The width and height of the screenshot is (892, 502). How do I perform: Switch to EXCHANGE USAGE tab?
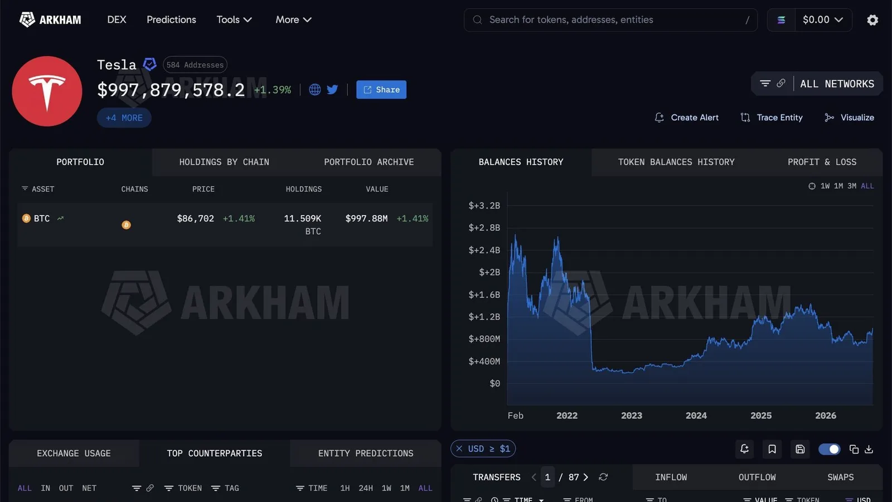(x=74, y=453)
